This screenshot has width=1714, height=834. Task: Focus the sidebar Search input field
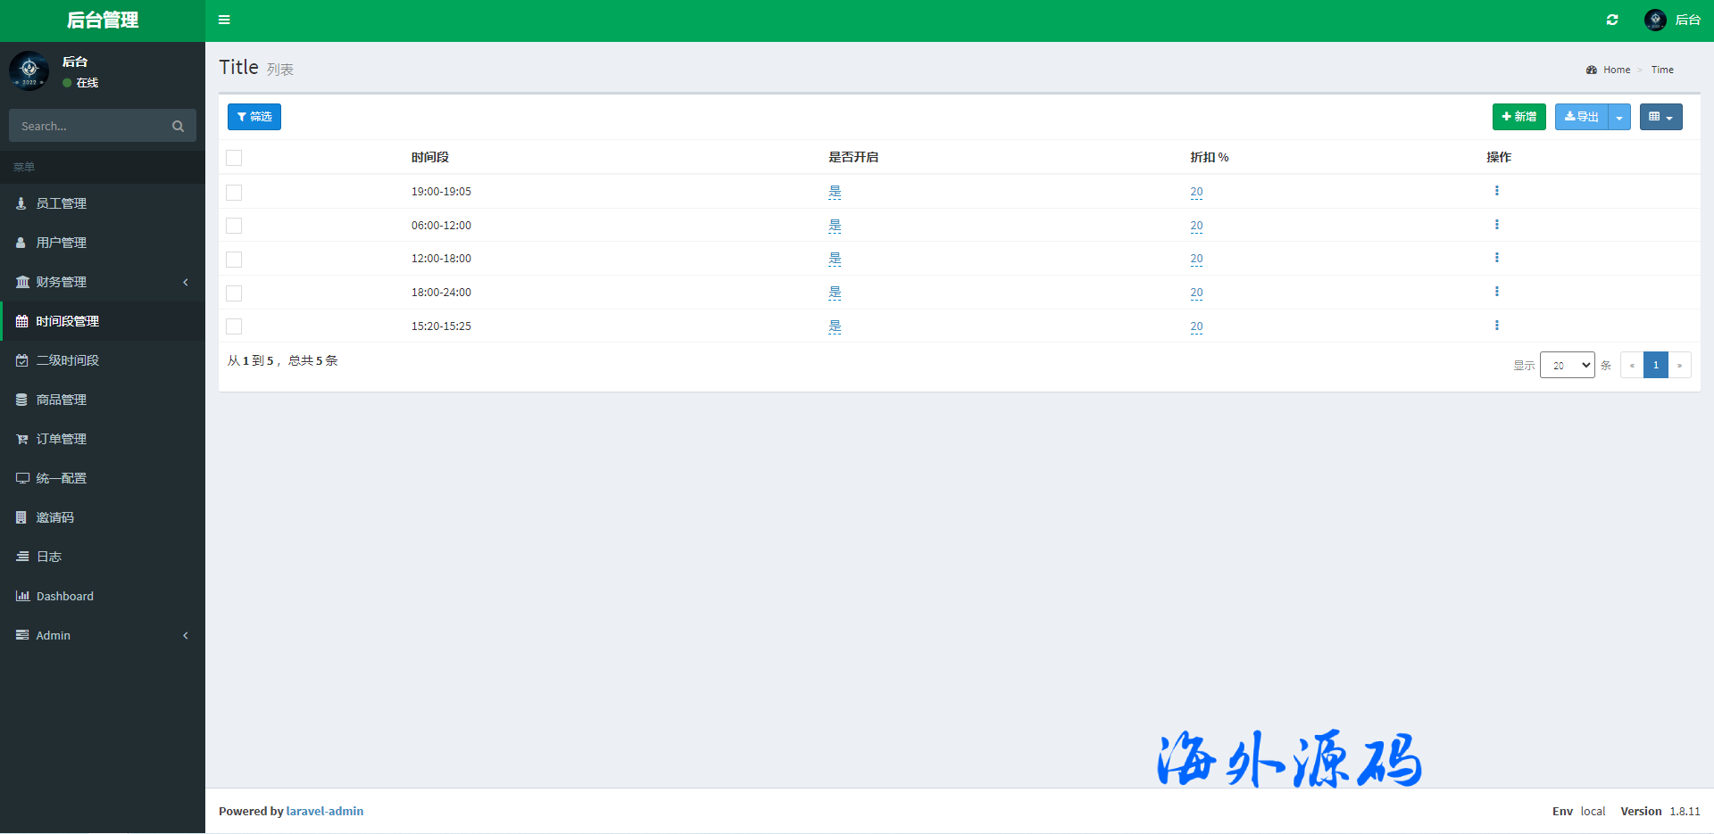coord(89,127)
